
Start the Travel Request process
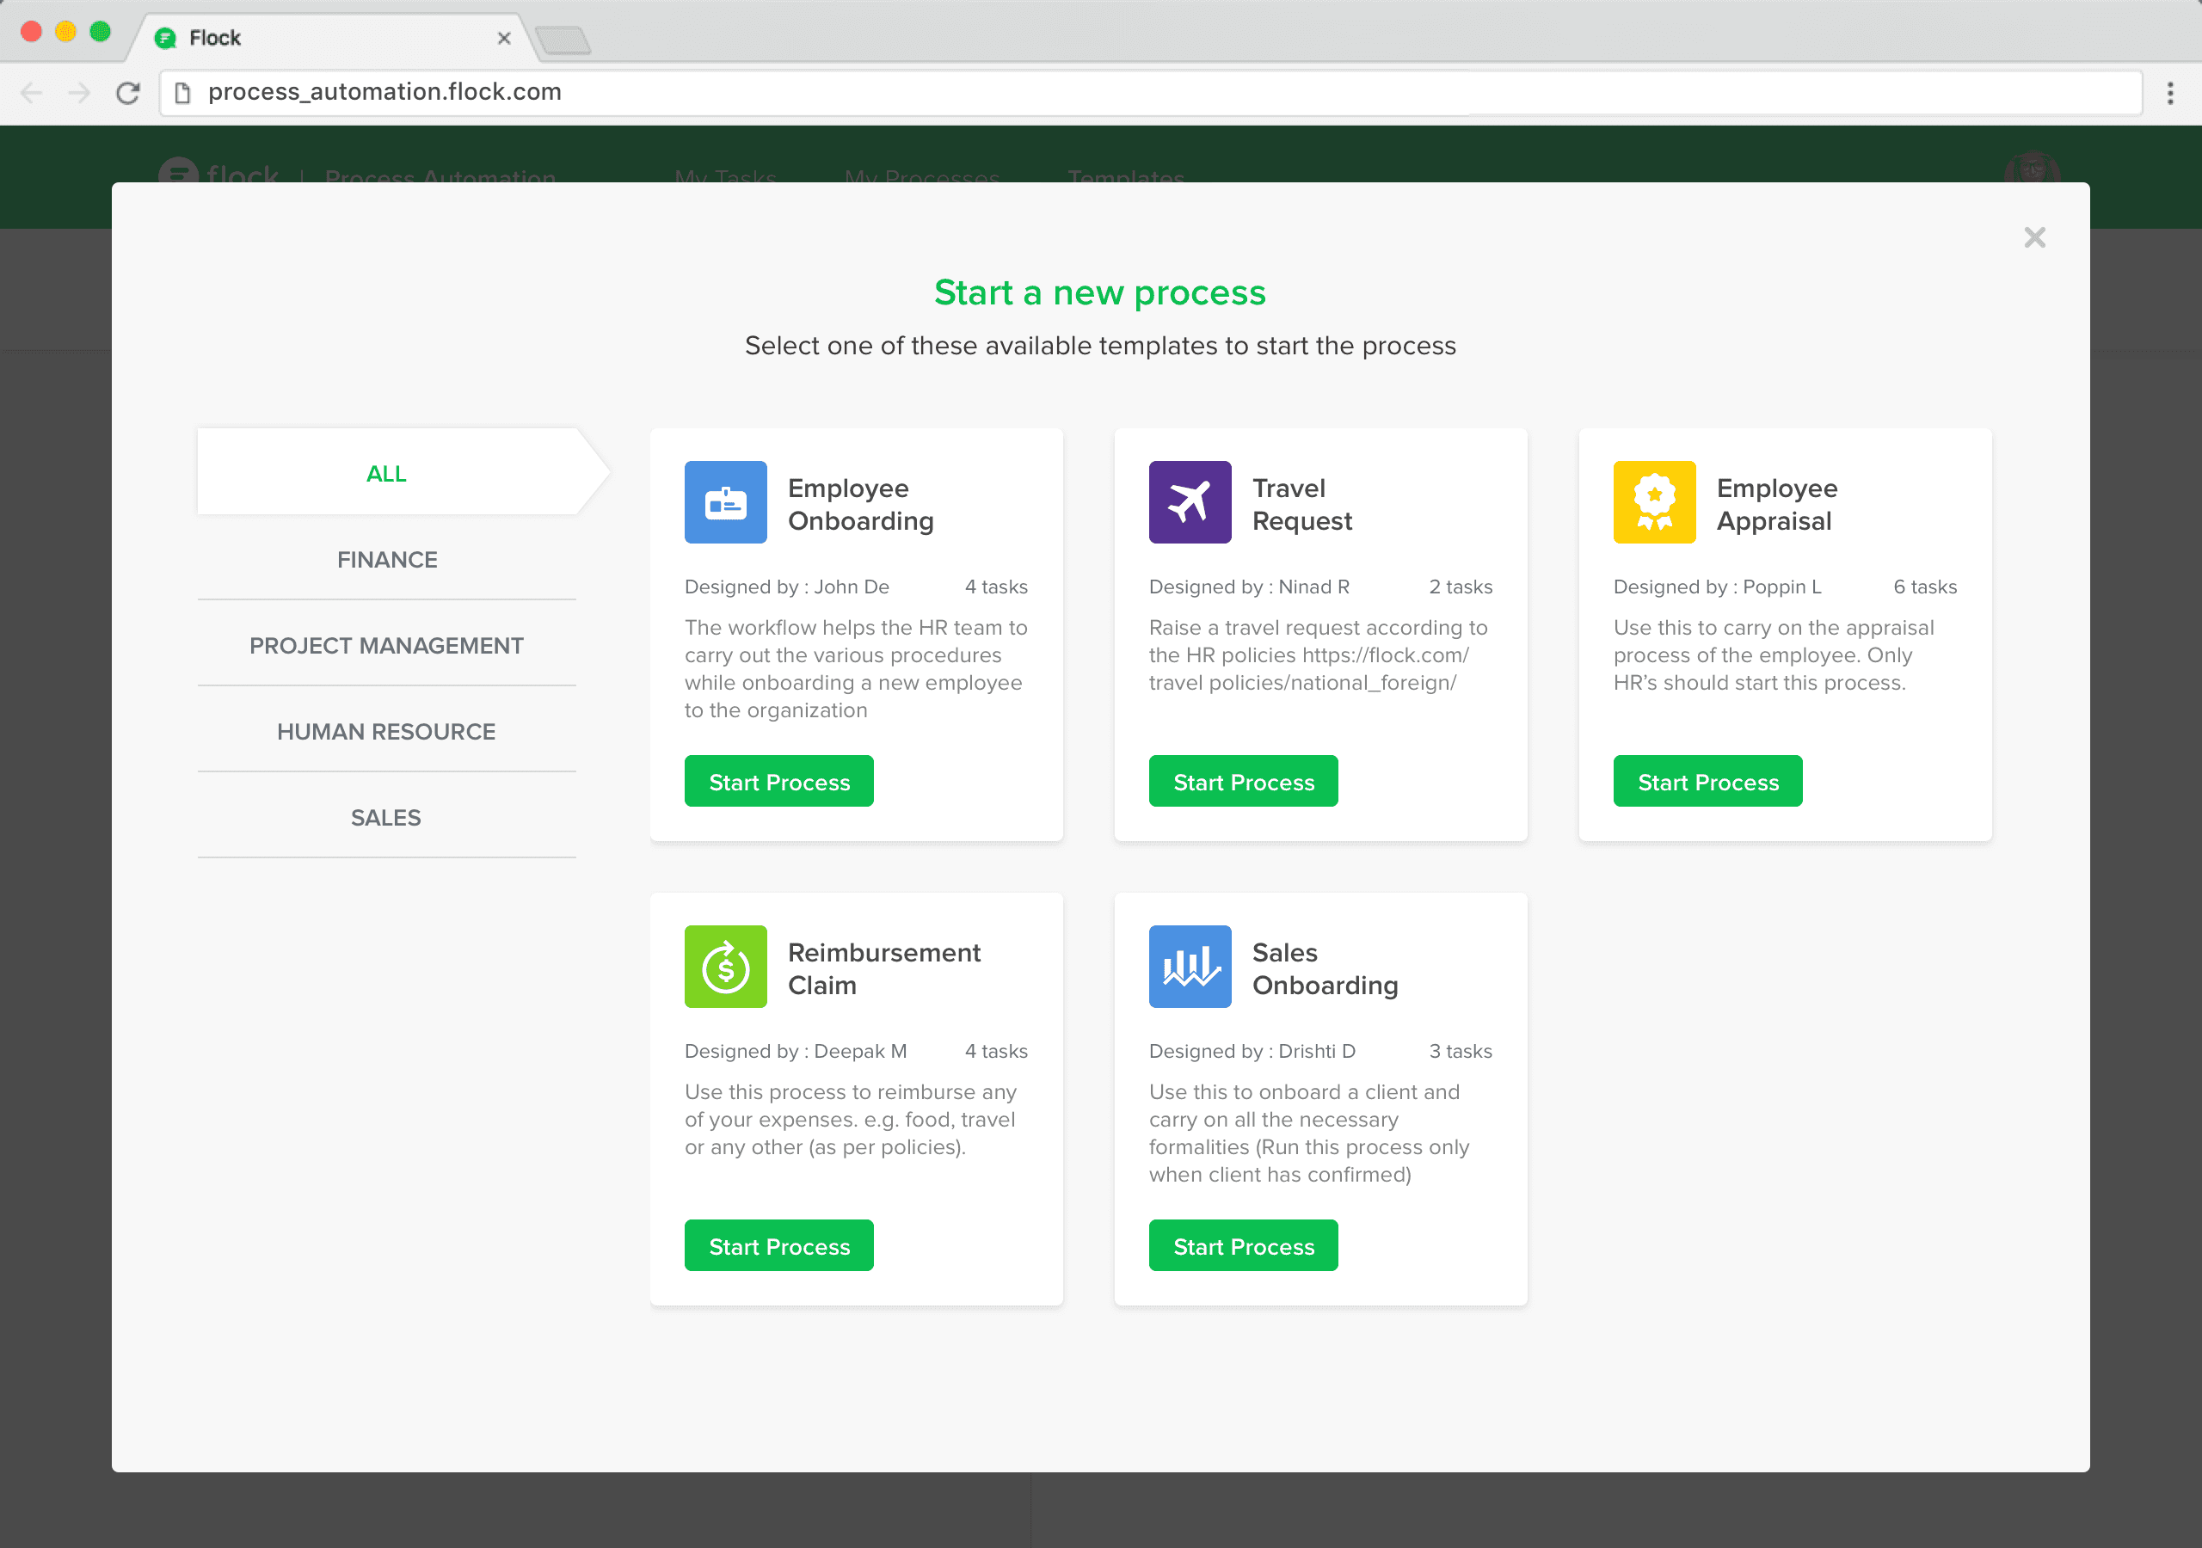pyautogui.click(x=1243, y=782)
